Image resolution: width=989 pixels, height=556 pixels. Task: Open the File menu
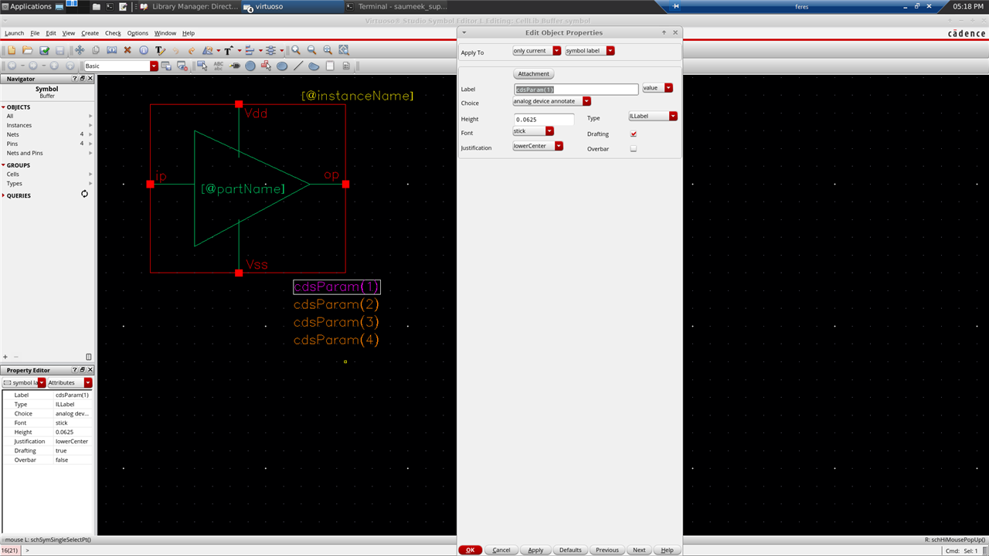(35, 33)
